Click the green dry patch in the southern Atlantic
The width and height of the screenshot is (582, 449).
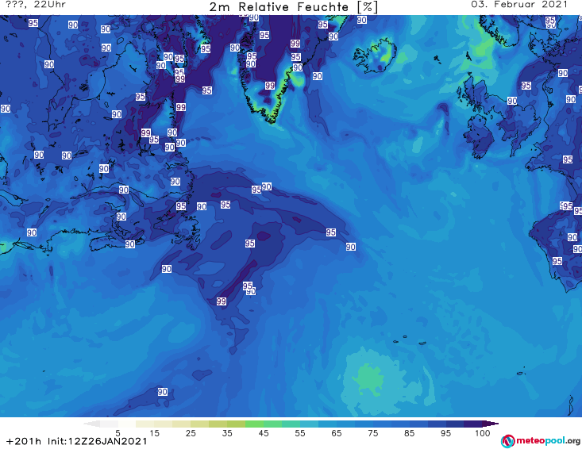368,378
